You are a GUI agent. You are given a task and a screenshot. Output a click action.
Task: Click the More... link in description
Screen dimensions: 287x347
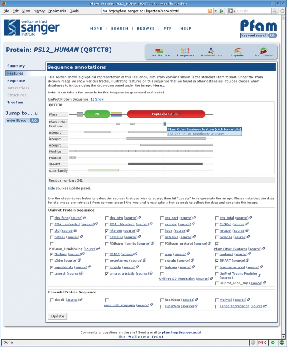[x=159, y=85]
